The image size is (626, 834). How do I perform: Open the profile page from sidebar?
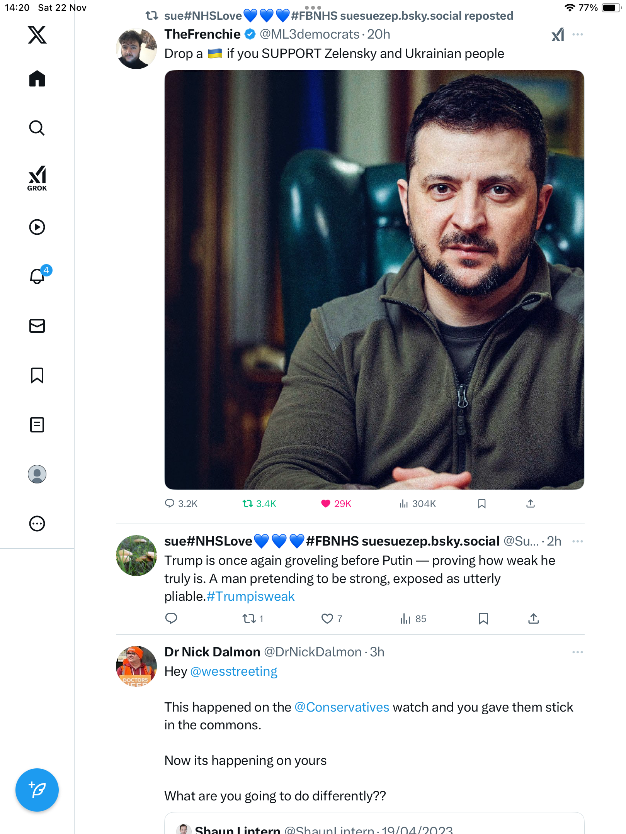pyautogui.click(x=37, y=474)
